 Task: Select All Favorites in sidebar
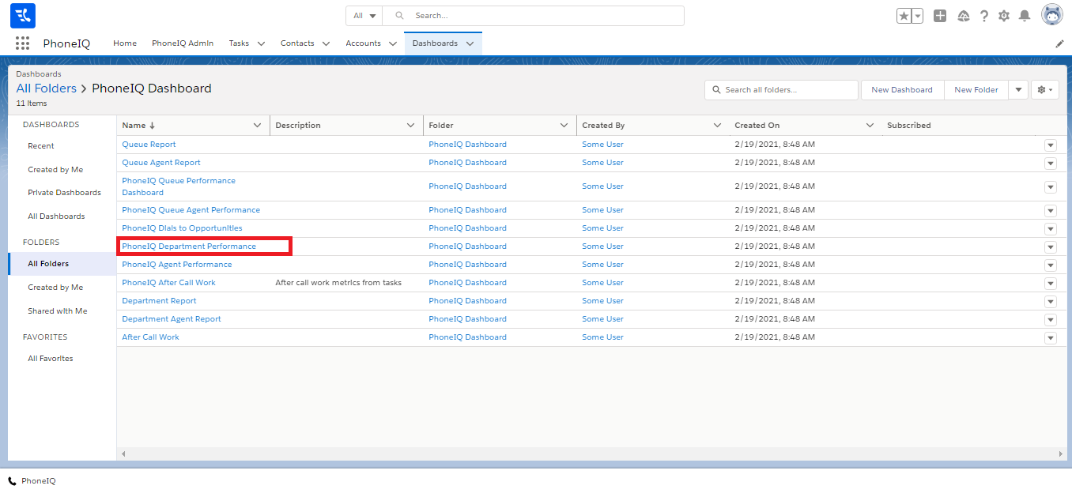tap(51, 359)
